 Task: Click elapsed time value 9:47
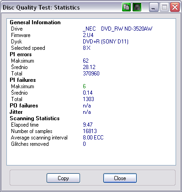(x=88, y=125)
